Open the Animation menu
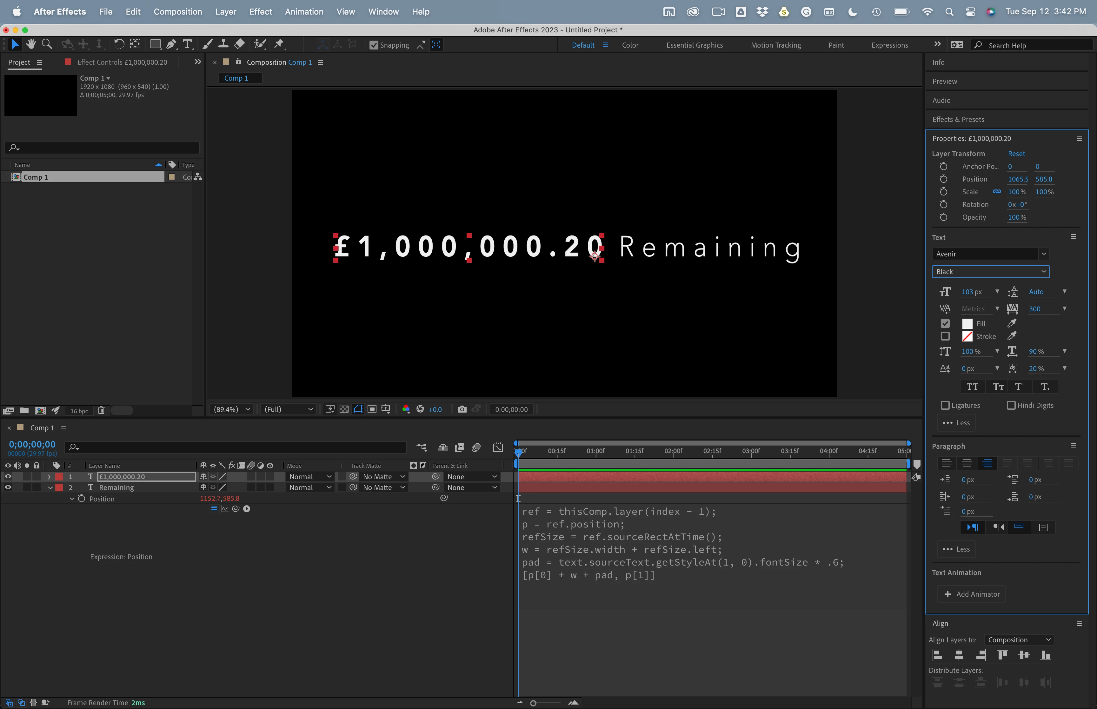This screenshot has height=709, width=1097. coord(304,11)
